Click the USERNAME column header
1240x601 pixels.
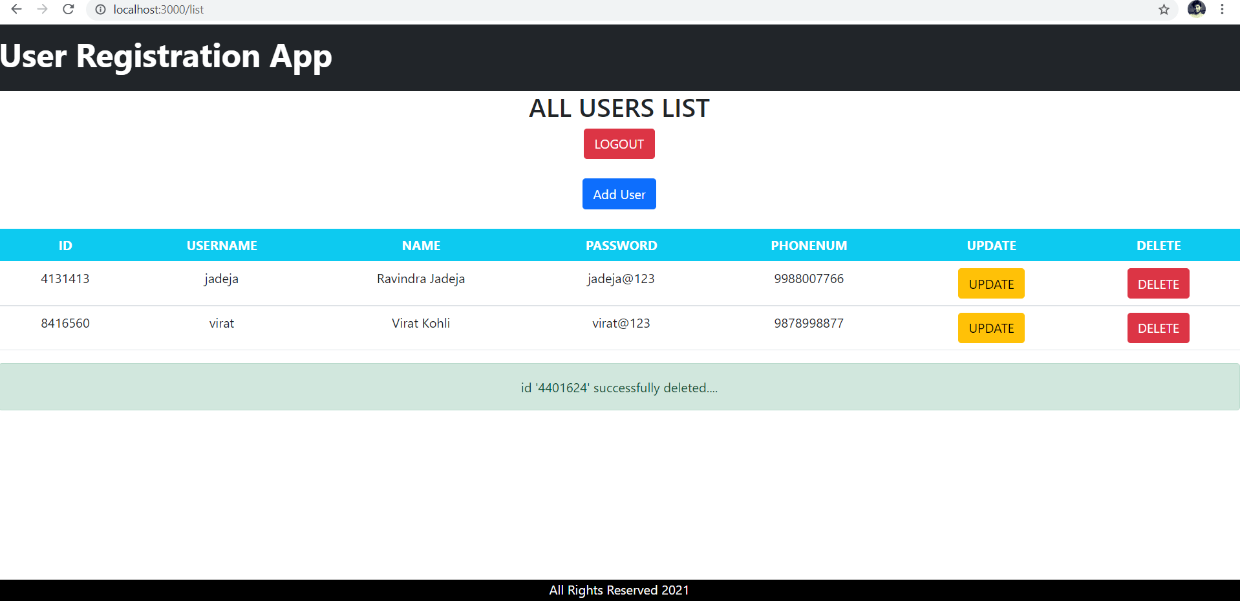pyautogui.click(x=222, y=246)
